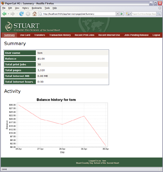
Task: Click the green Go arrow button
Action: pyautogui.click(x=122, y=14)
